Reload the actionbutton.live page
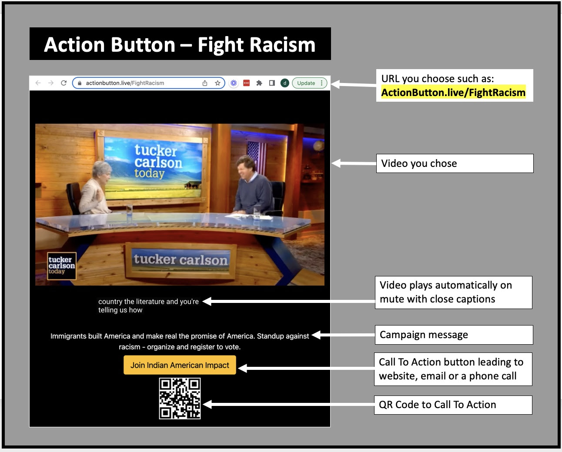The height and width of the screenshot is (452, 562). 64,83
